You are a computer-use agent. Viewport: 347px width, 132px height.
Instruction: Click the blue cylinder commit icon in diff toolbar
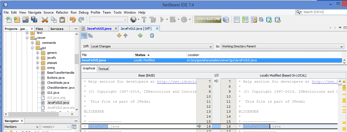click(x=152, y=35)
